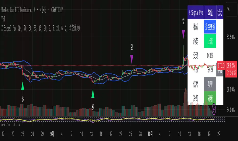Click the 0.3% change value
Image resolution: width=238 pixels, height=141 pixels.
tap(210, 55)
